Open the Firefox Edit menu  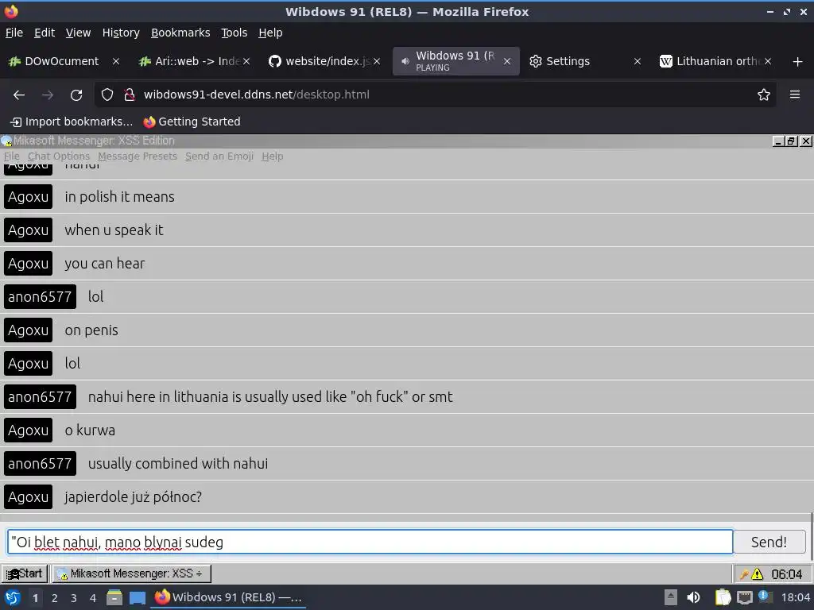click(x=45, y=33)
